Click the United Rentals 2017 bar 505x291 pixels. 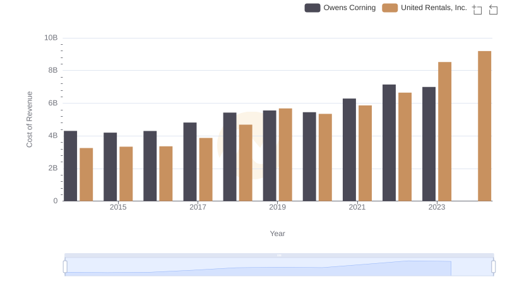coord(206,169)
